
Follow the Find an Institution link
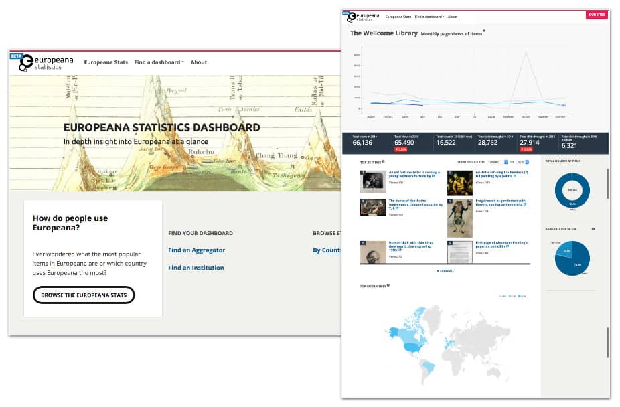[196, 268]
